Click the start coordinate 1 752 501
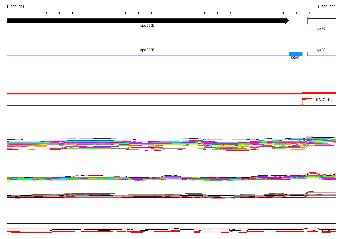 point(15,7)
